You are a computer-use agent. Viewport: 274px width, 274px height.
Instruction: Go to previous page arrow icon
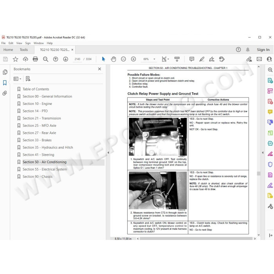(56, 59)
